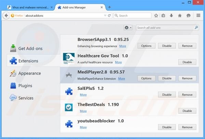Viewport: 205px width, 139px height.
Task: Open a new tab with plus button
Action: click(110, 7)
